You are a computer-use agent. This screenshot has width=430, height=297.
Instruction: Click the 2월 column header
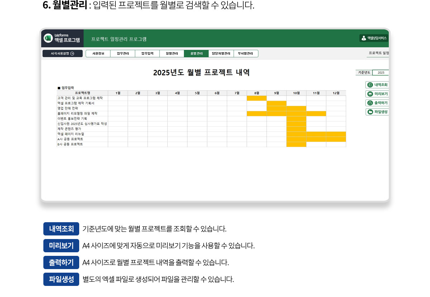(x=138, y=93)
